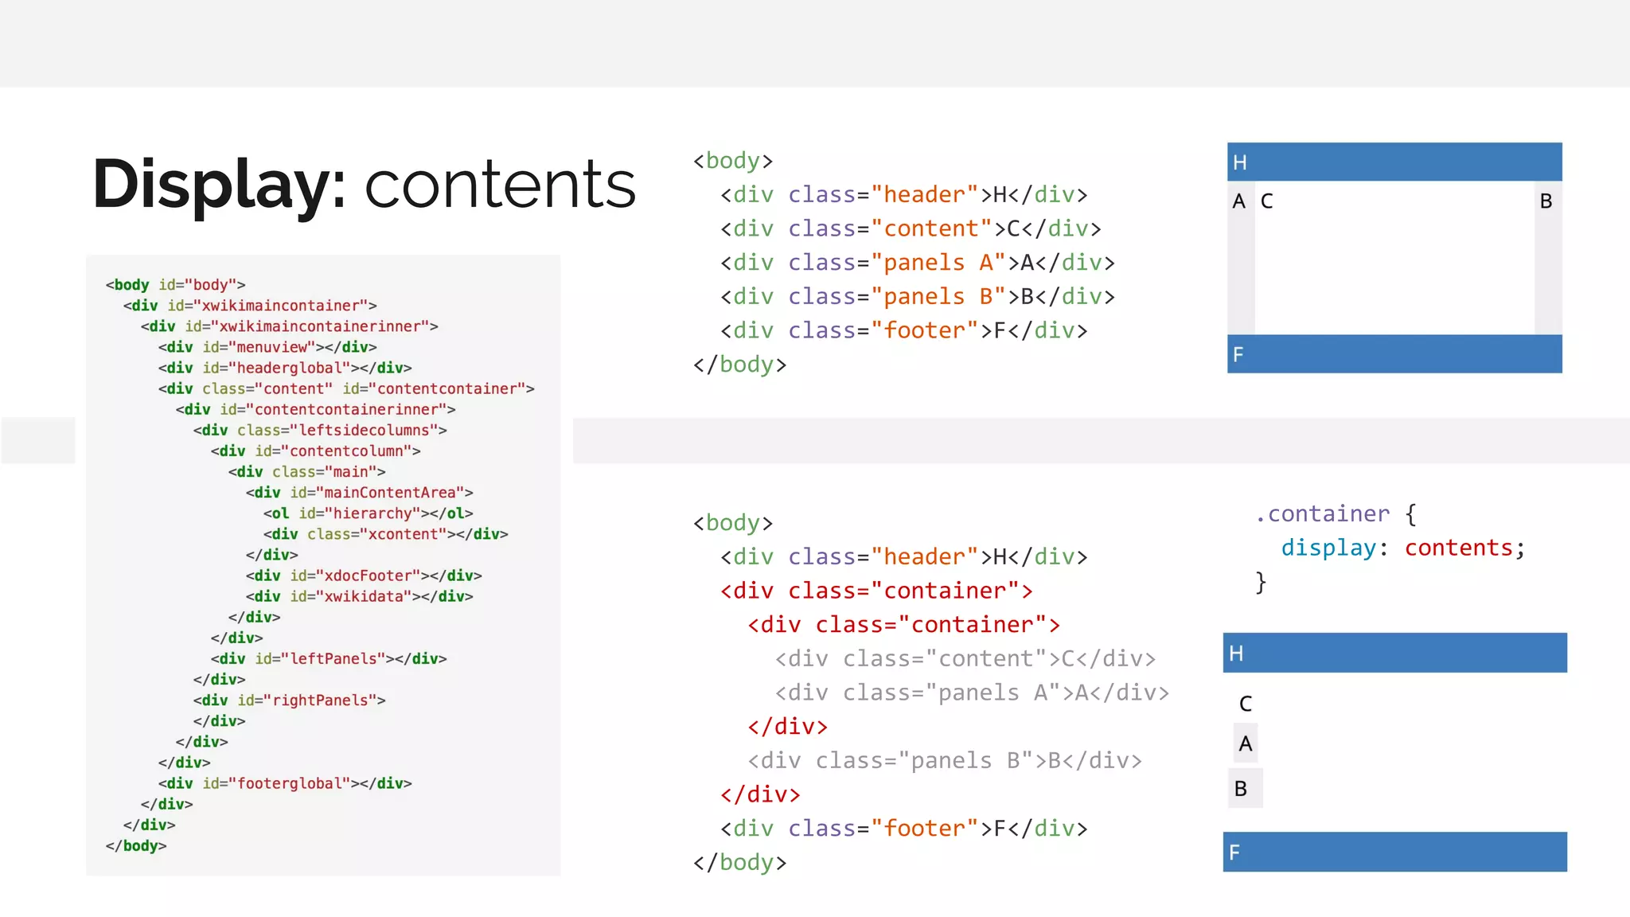Click the 'footerglobal' div code line
The image size is (1630, 917).
(284, 783)
